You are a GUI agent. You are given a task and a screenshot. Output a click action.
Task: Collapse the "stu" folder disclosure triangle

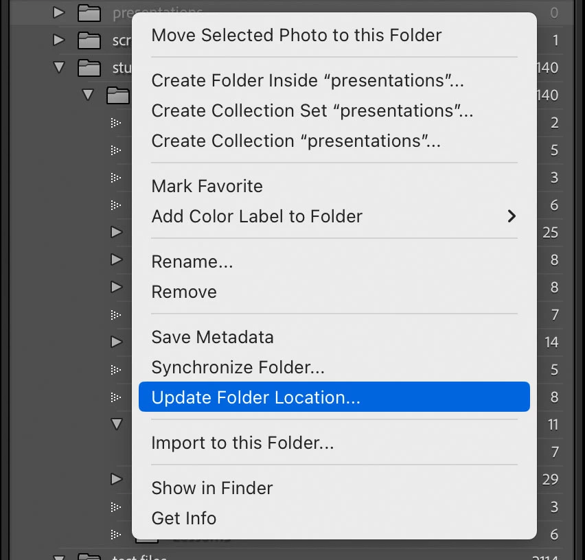coord(59,68)
